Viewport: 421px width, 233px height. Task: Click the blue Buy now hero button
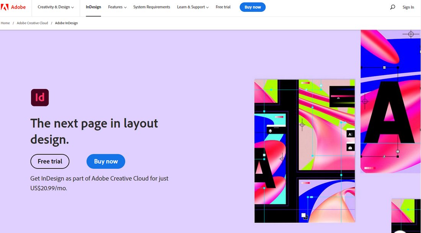(106, 161)
